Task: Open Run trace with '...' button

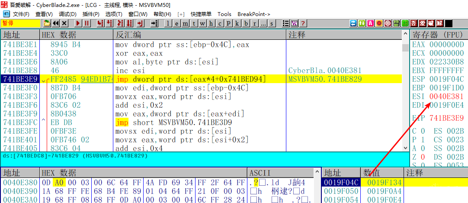Action: (263, 23)
